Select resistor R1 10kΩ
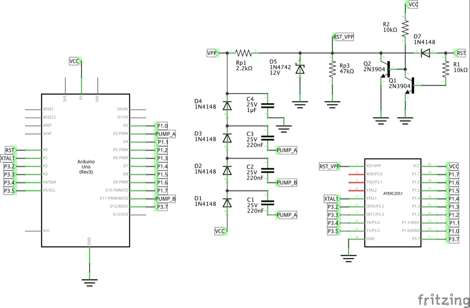 [445, 70]
